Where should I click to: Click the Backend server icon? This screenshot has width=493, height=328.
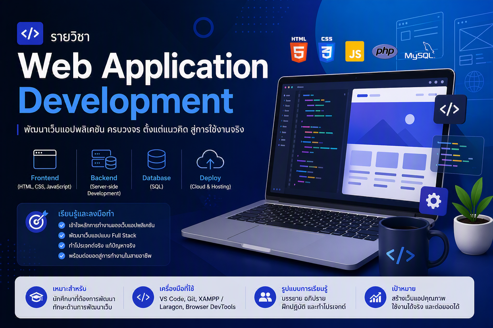click(x=104, y=159)
